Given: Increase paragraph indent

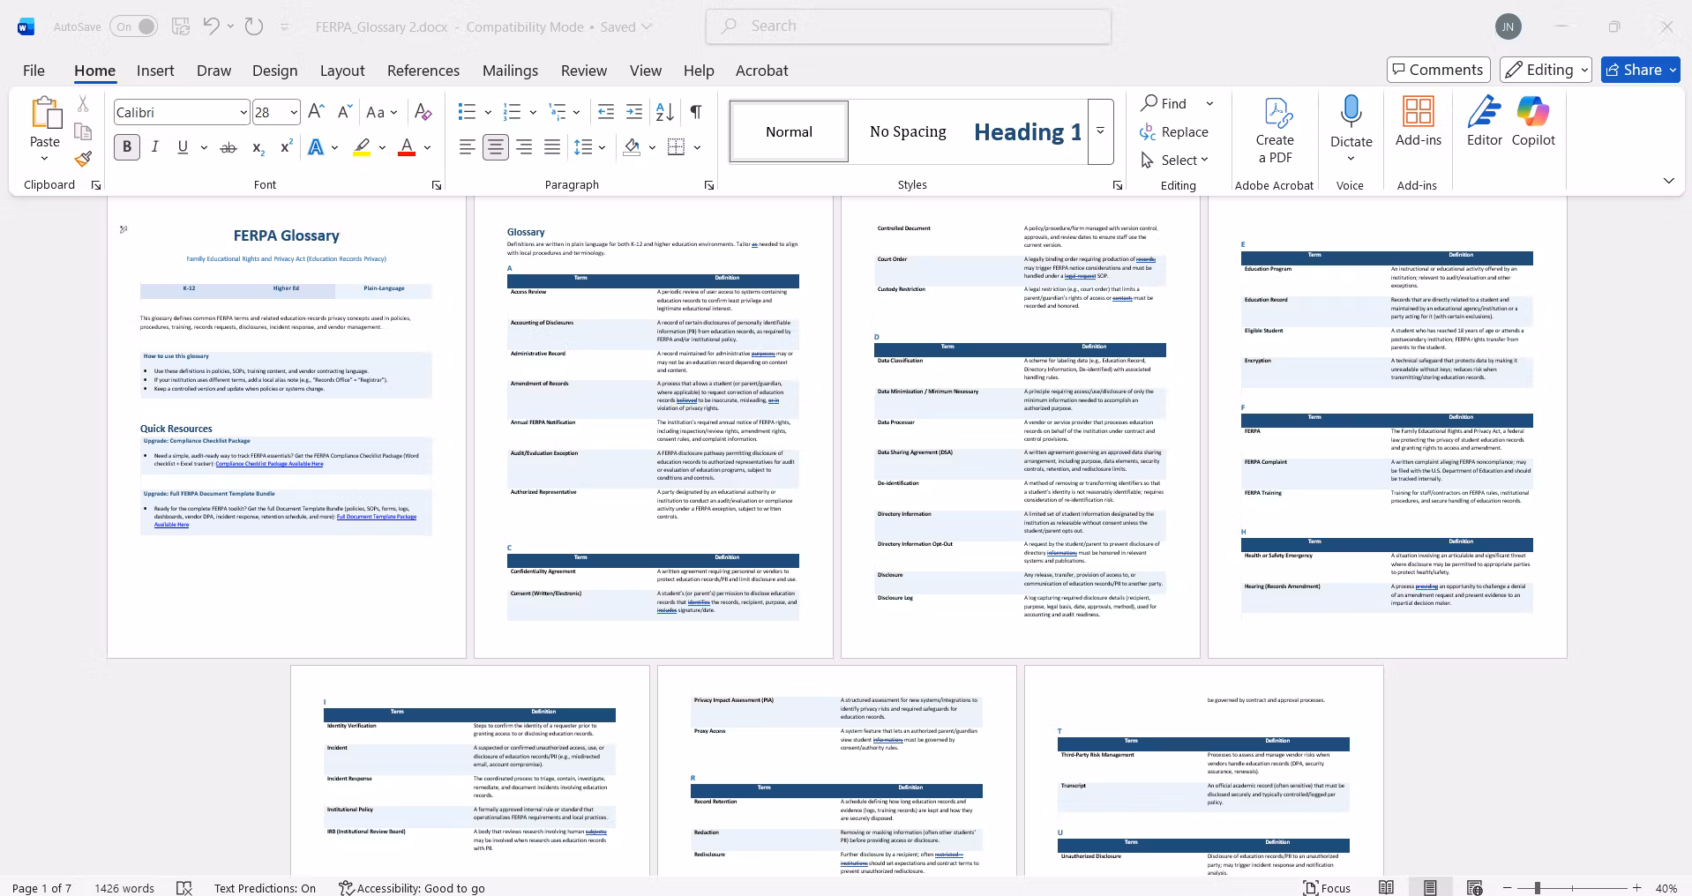Looking at the screenshot, I should pyautogui.click(x=634, y=112).
